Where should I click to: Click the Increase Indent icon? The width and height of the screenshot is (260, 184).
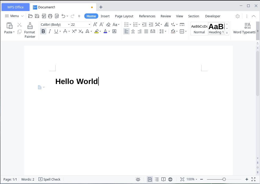[151, 24]
